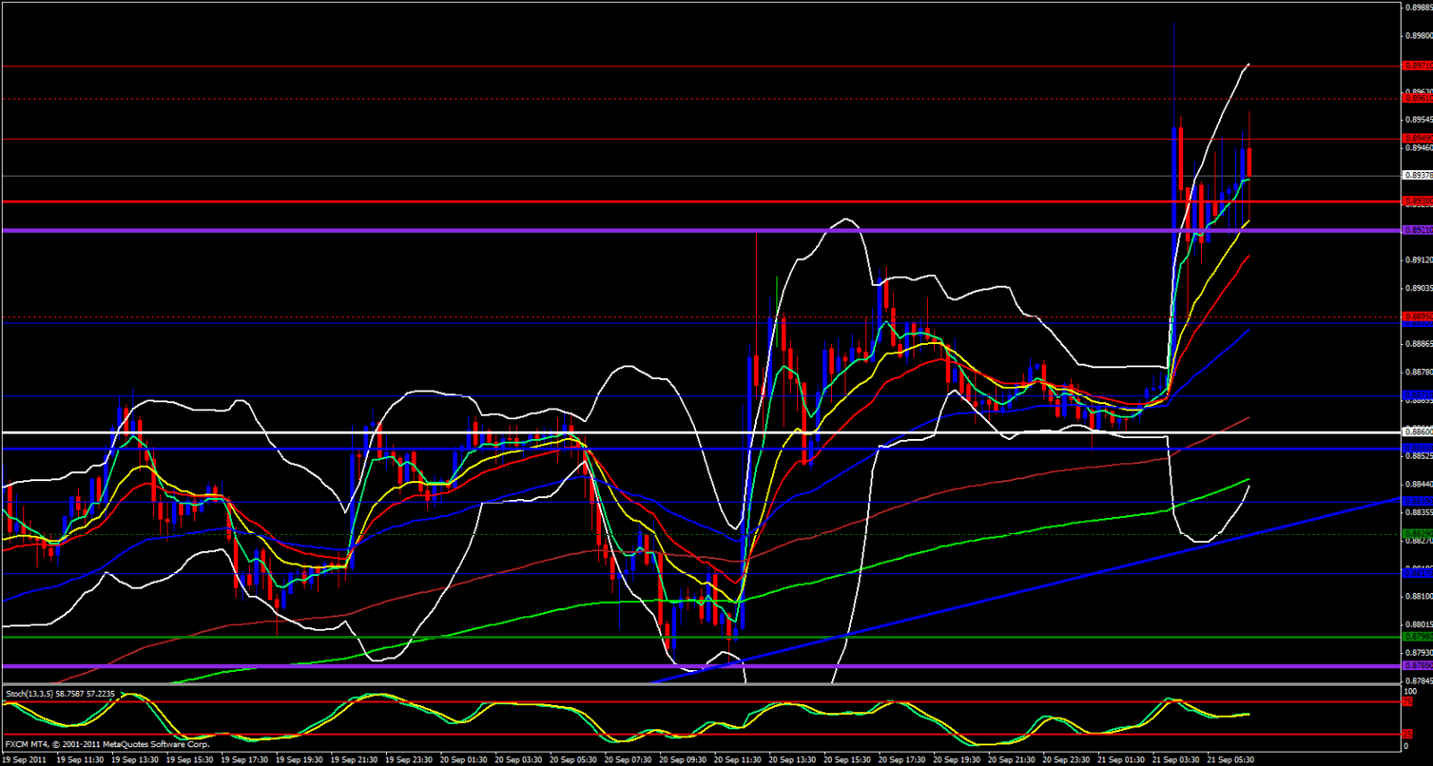Click the purple 0.87890 price label
This screenshot has height=766, width=1433.
pyautogui.click(x=1417, y=666)
